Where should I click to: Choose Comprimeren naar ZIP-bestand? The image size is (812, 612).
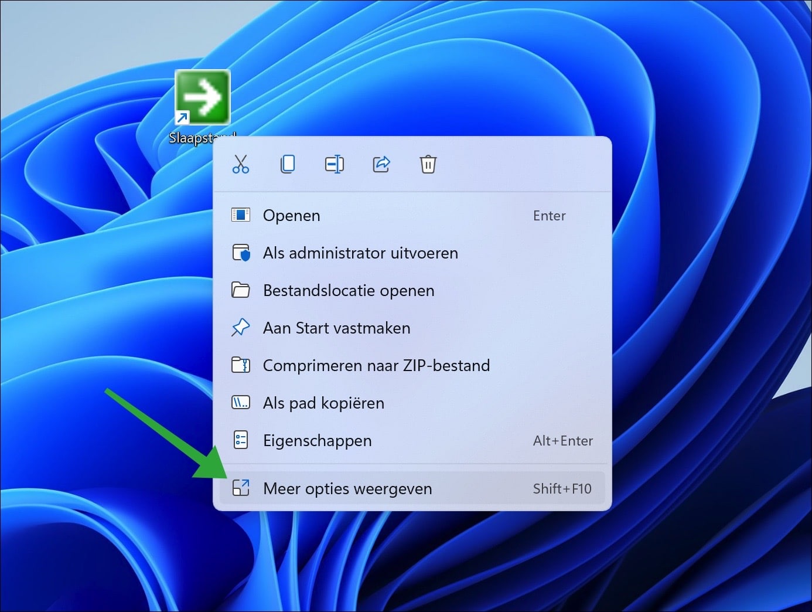pos(376,365)
